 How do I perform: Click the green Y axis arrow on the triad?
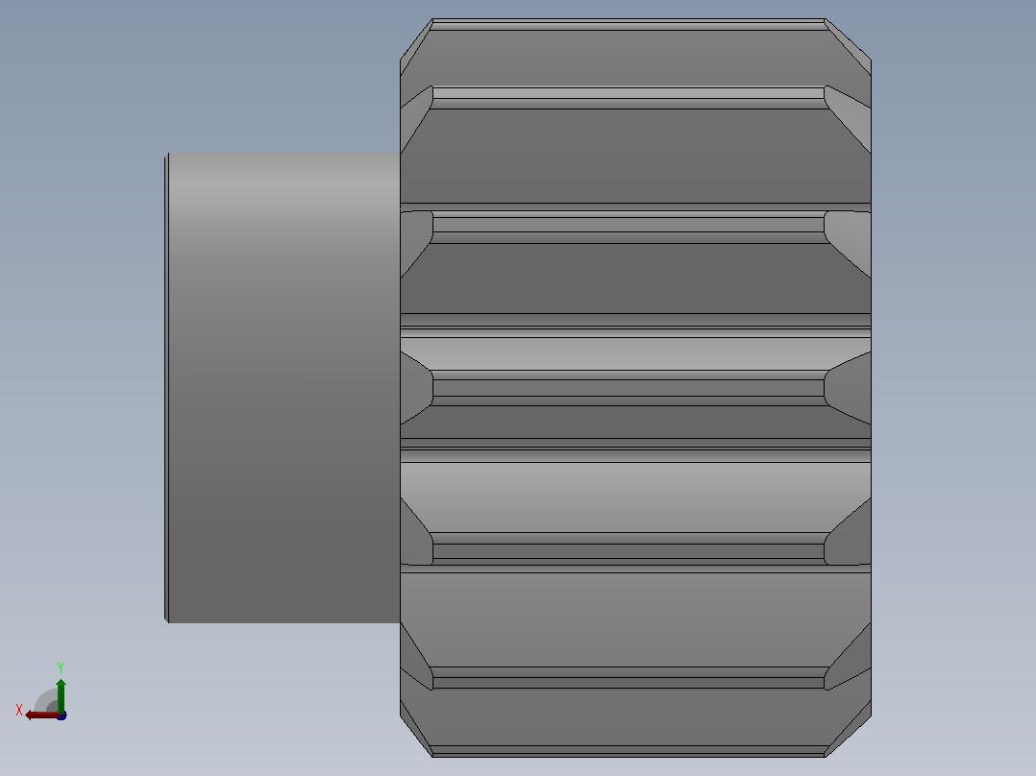point(61,695)
